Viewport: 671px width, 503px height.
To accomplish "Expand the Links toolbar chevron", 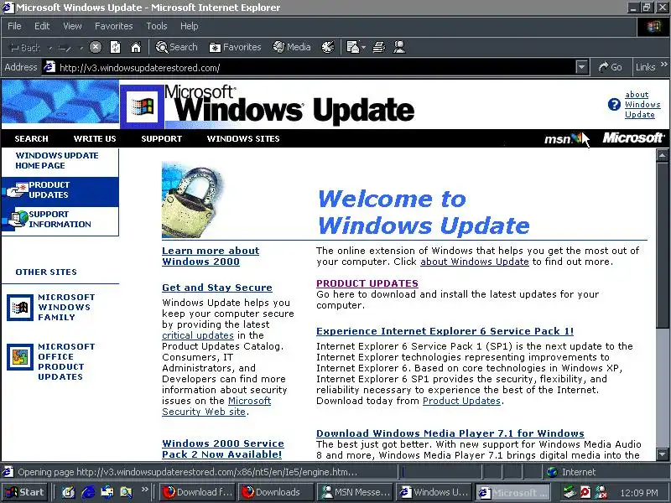I will tap(663, 65).
